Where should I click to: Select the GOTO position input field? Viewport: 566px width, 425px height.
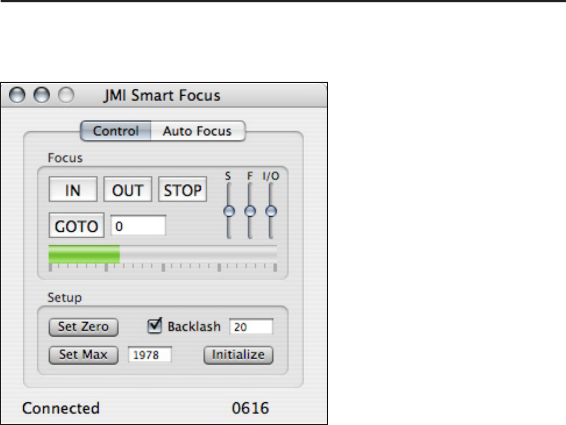pyautogui.click(x=138, y=225)
